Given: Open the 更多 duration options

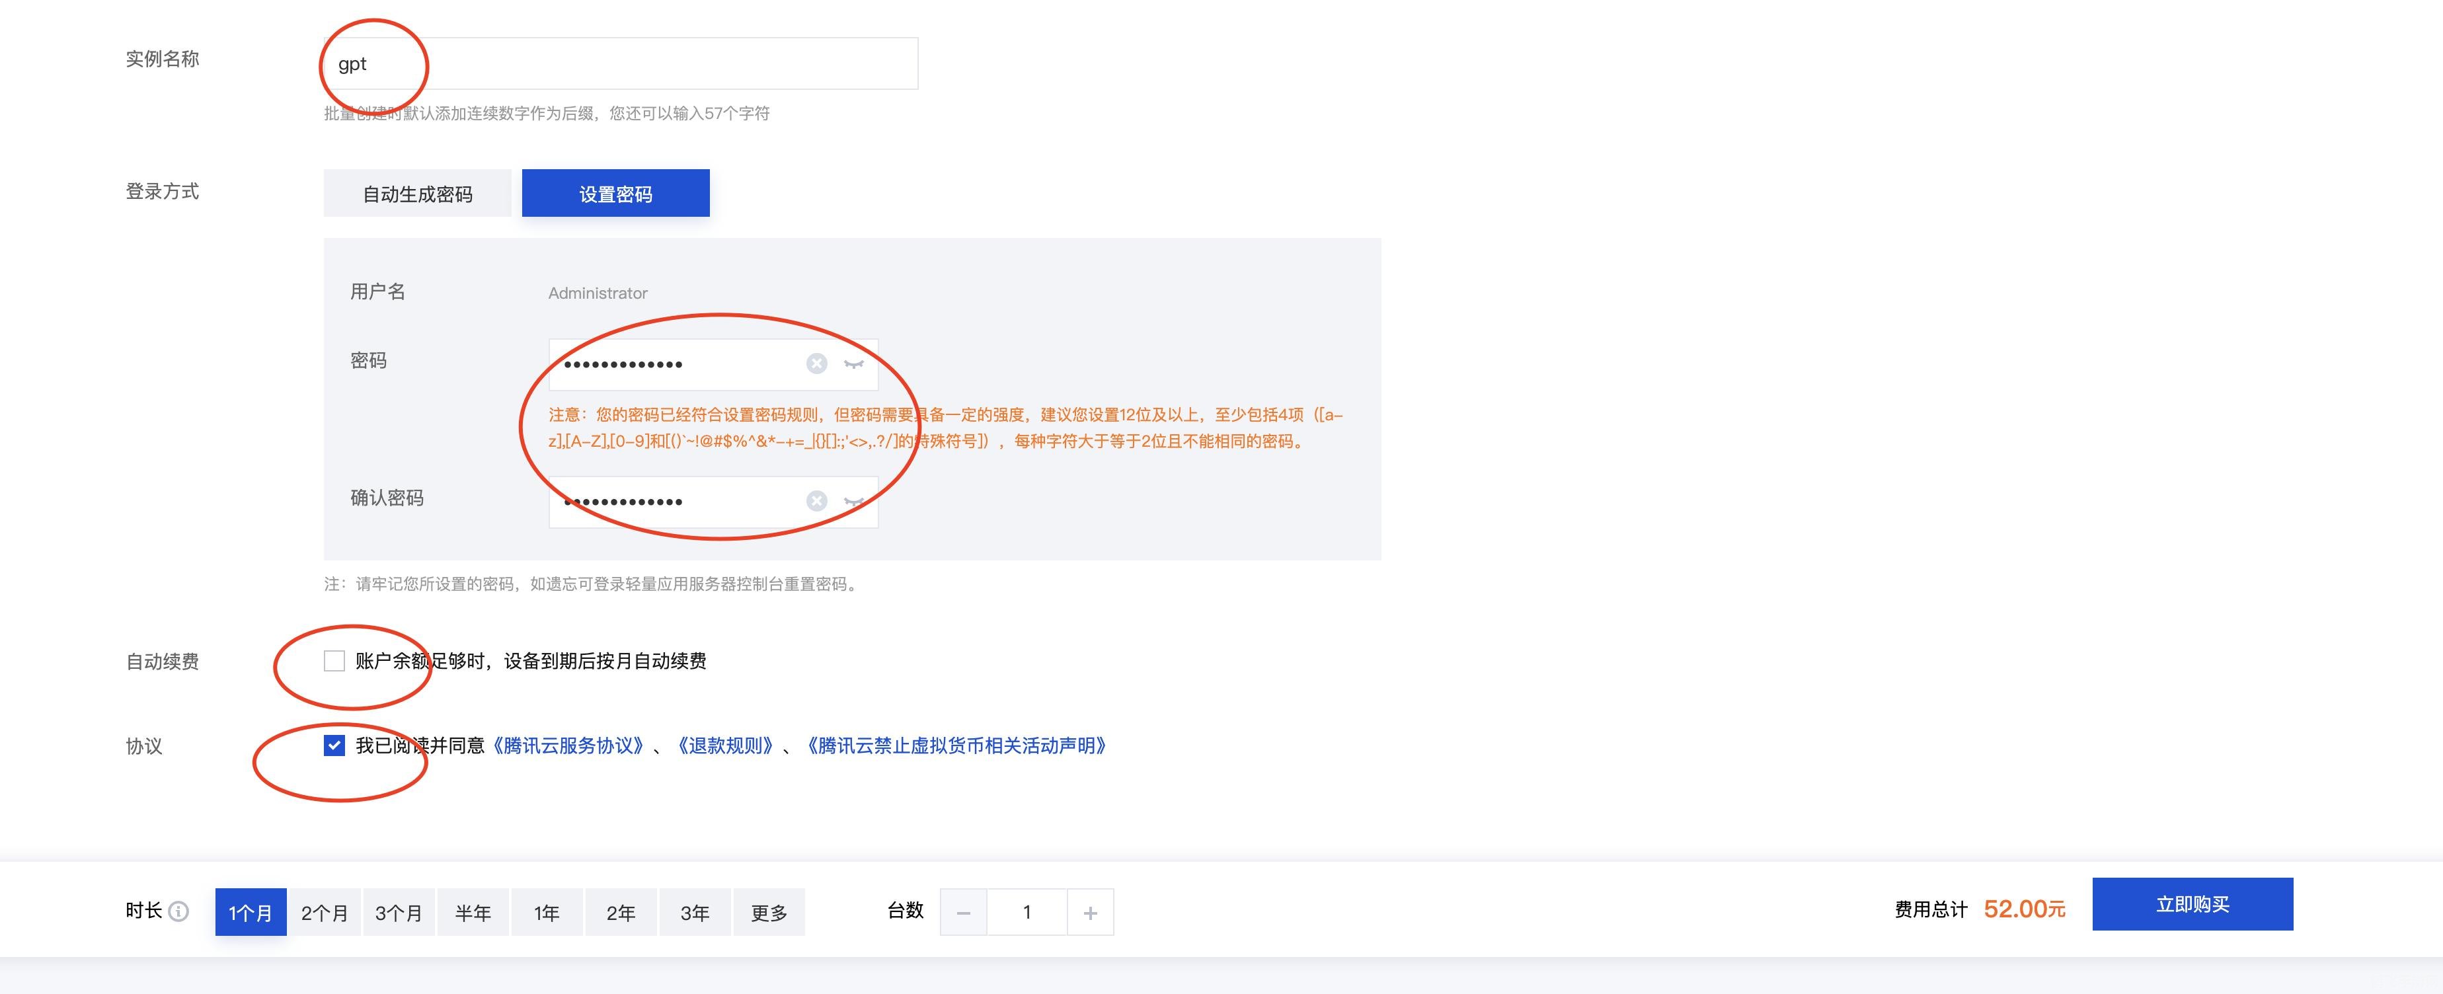Looking at the screenshot, I should point(769,911).
